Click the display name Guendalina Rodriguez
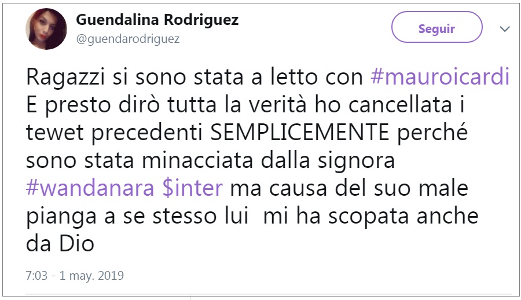Viewport: 521px width, 300px height. [157, 20]
